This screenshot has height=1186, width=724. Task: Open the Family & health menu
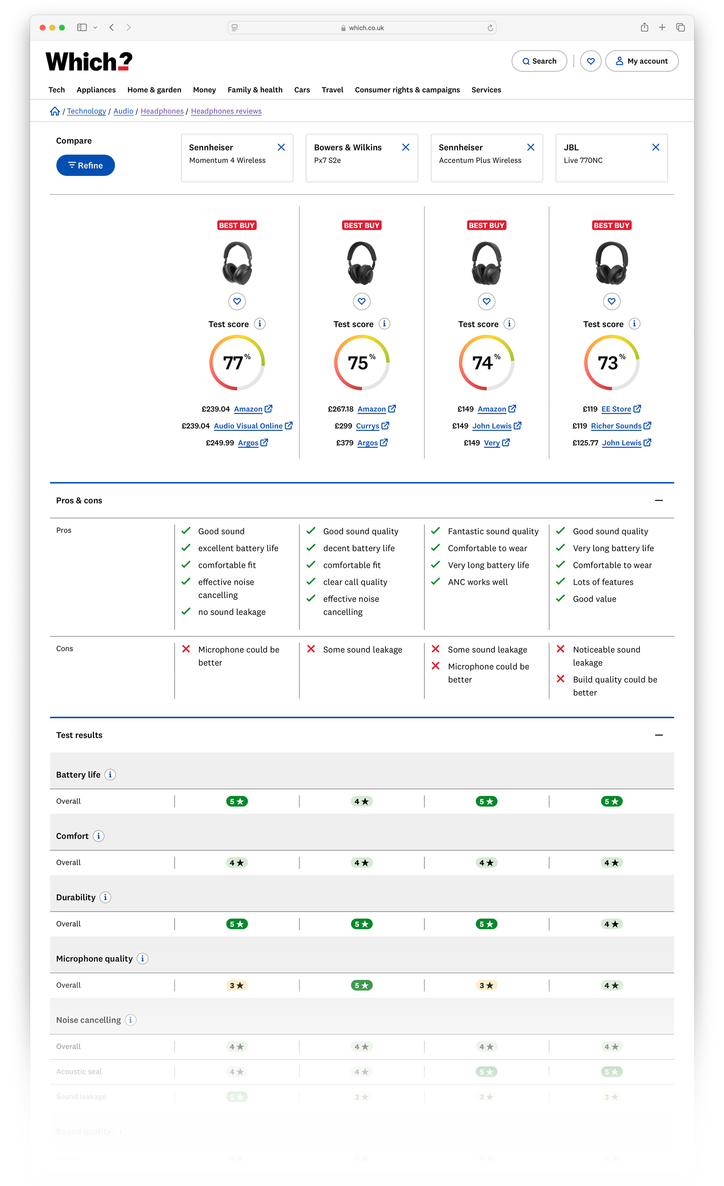click(x=255, y=90)
